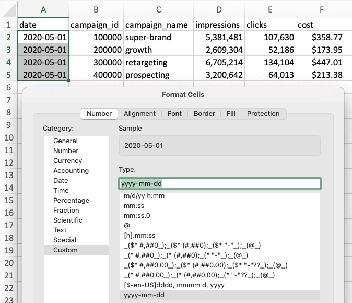Click the cell containing super-brand
352x303 pixels.
coord(157,38)
